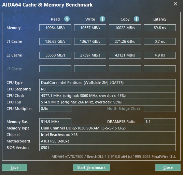This screenshot has height=175, width=183.
Task: Click the L2 Cache Read result box
Action: pos(55,55)
